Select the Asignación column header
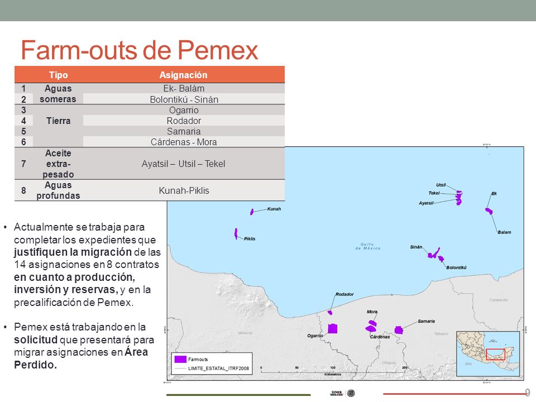The image size is (536, 402). point(184,75)
